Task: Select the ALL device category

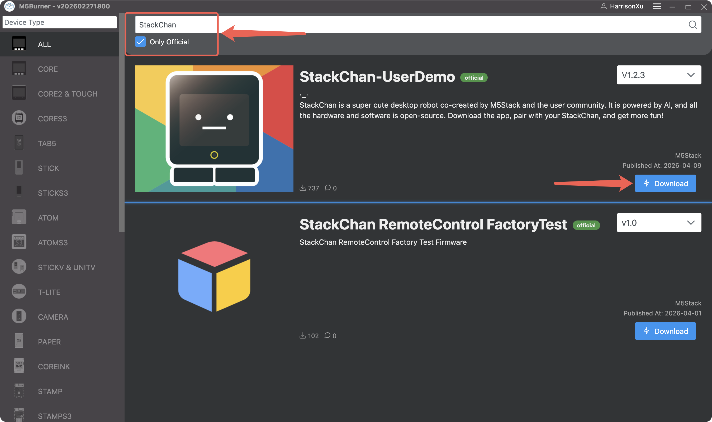Action: (x=44, y=44)
